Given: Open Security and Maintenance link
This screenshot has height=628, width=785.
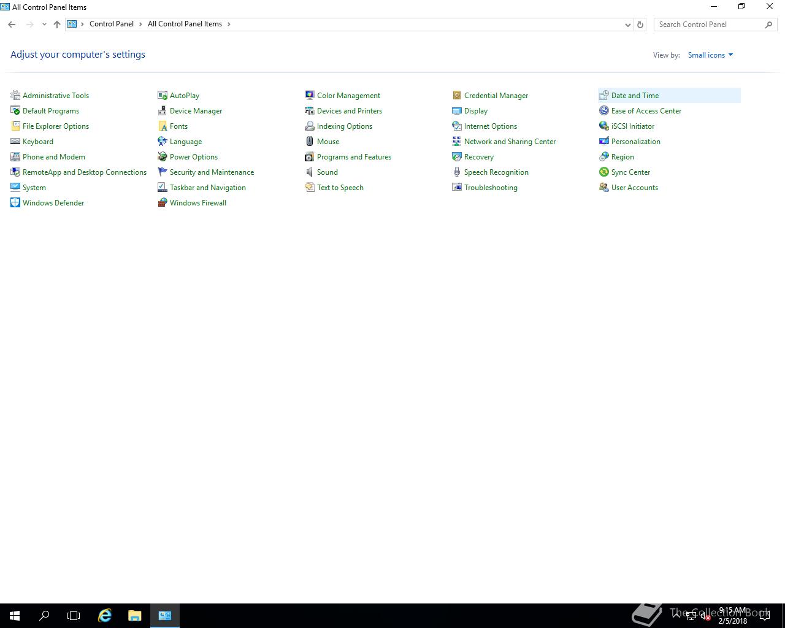Looking at the screenshot, I should (x=212, y=172).
